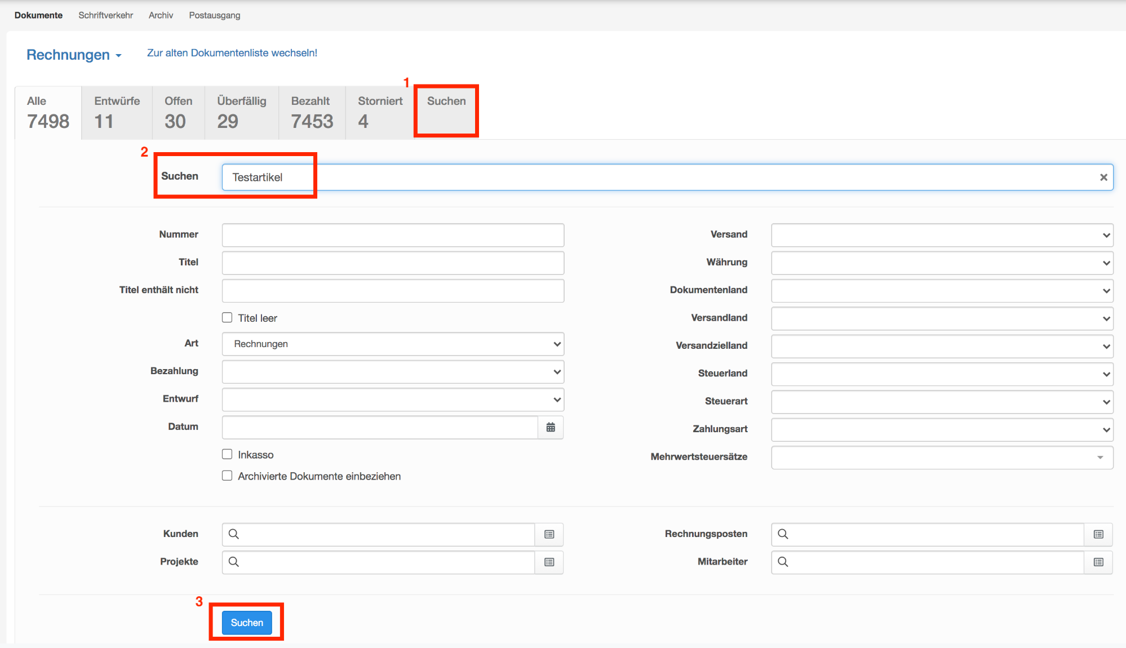Open the Dokumente menu item

click(38, 15)
